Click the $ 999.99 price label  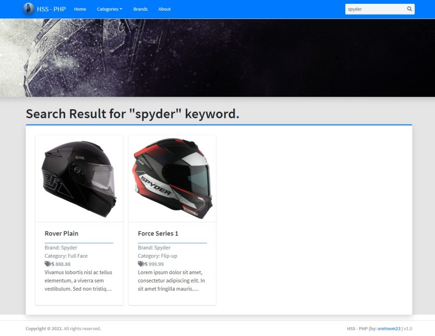tap(154, 264)
